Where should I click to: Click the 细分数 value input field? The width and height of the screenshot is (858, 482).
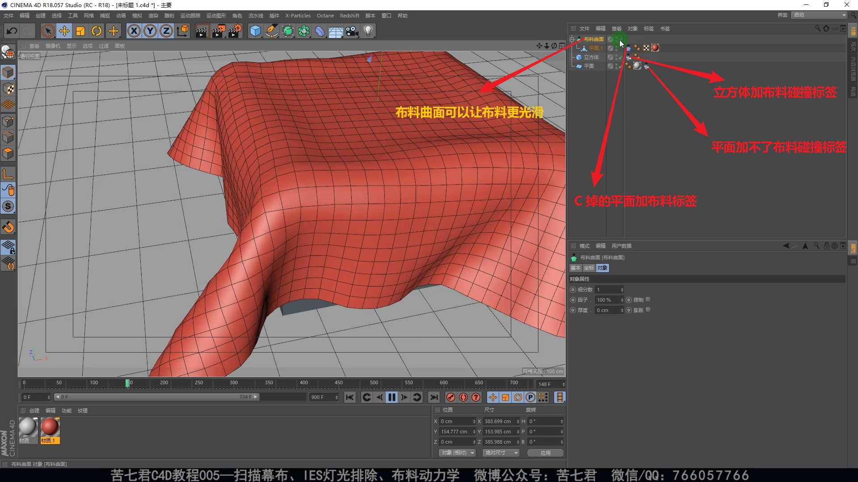click(607, 290)
